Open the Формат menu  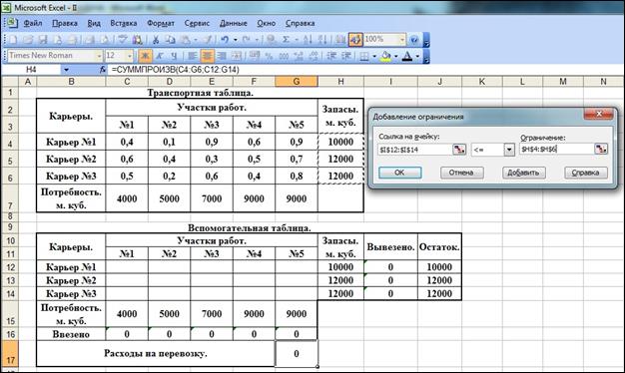click(161, 23)
